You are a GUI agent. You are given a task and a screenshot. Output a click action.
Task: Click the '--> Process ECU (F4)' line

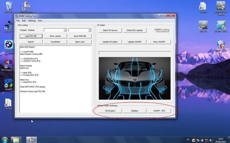(x=29, y=75)
